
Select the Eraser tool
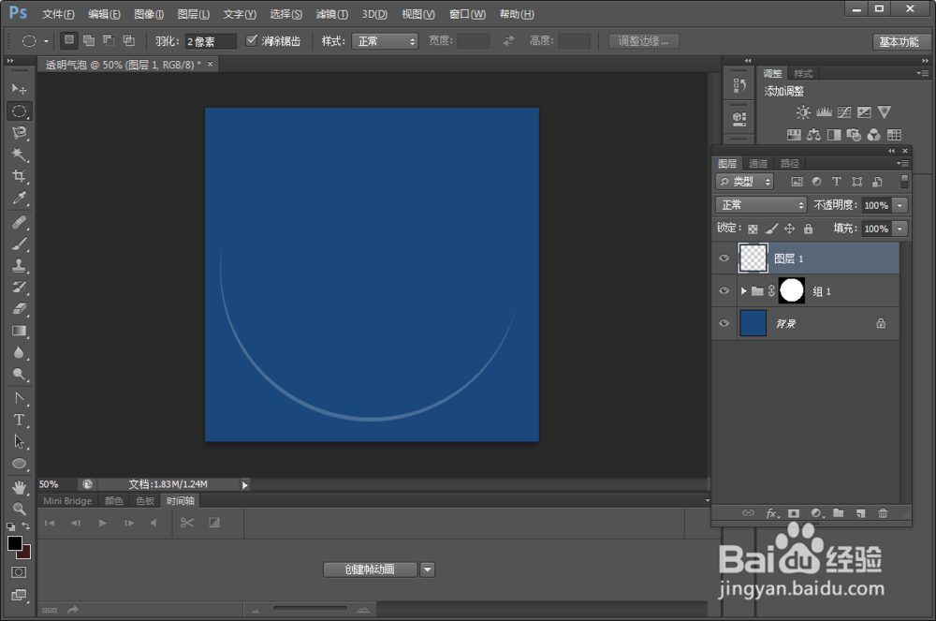click(x=19, y=309)
